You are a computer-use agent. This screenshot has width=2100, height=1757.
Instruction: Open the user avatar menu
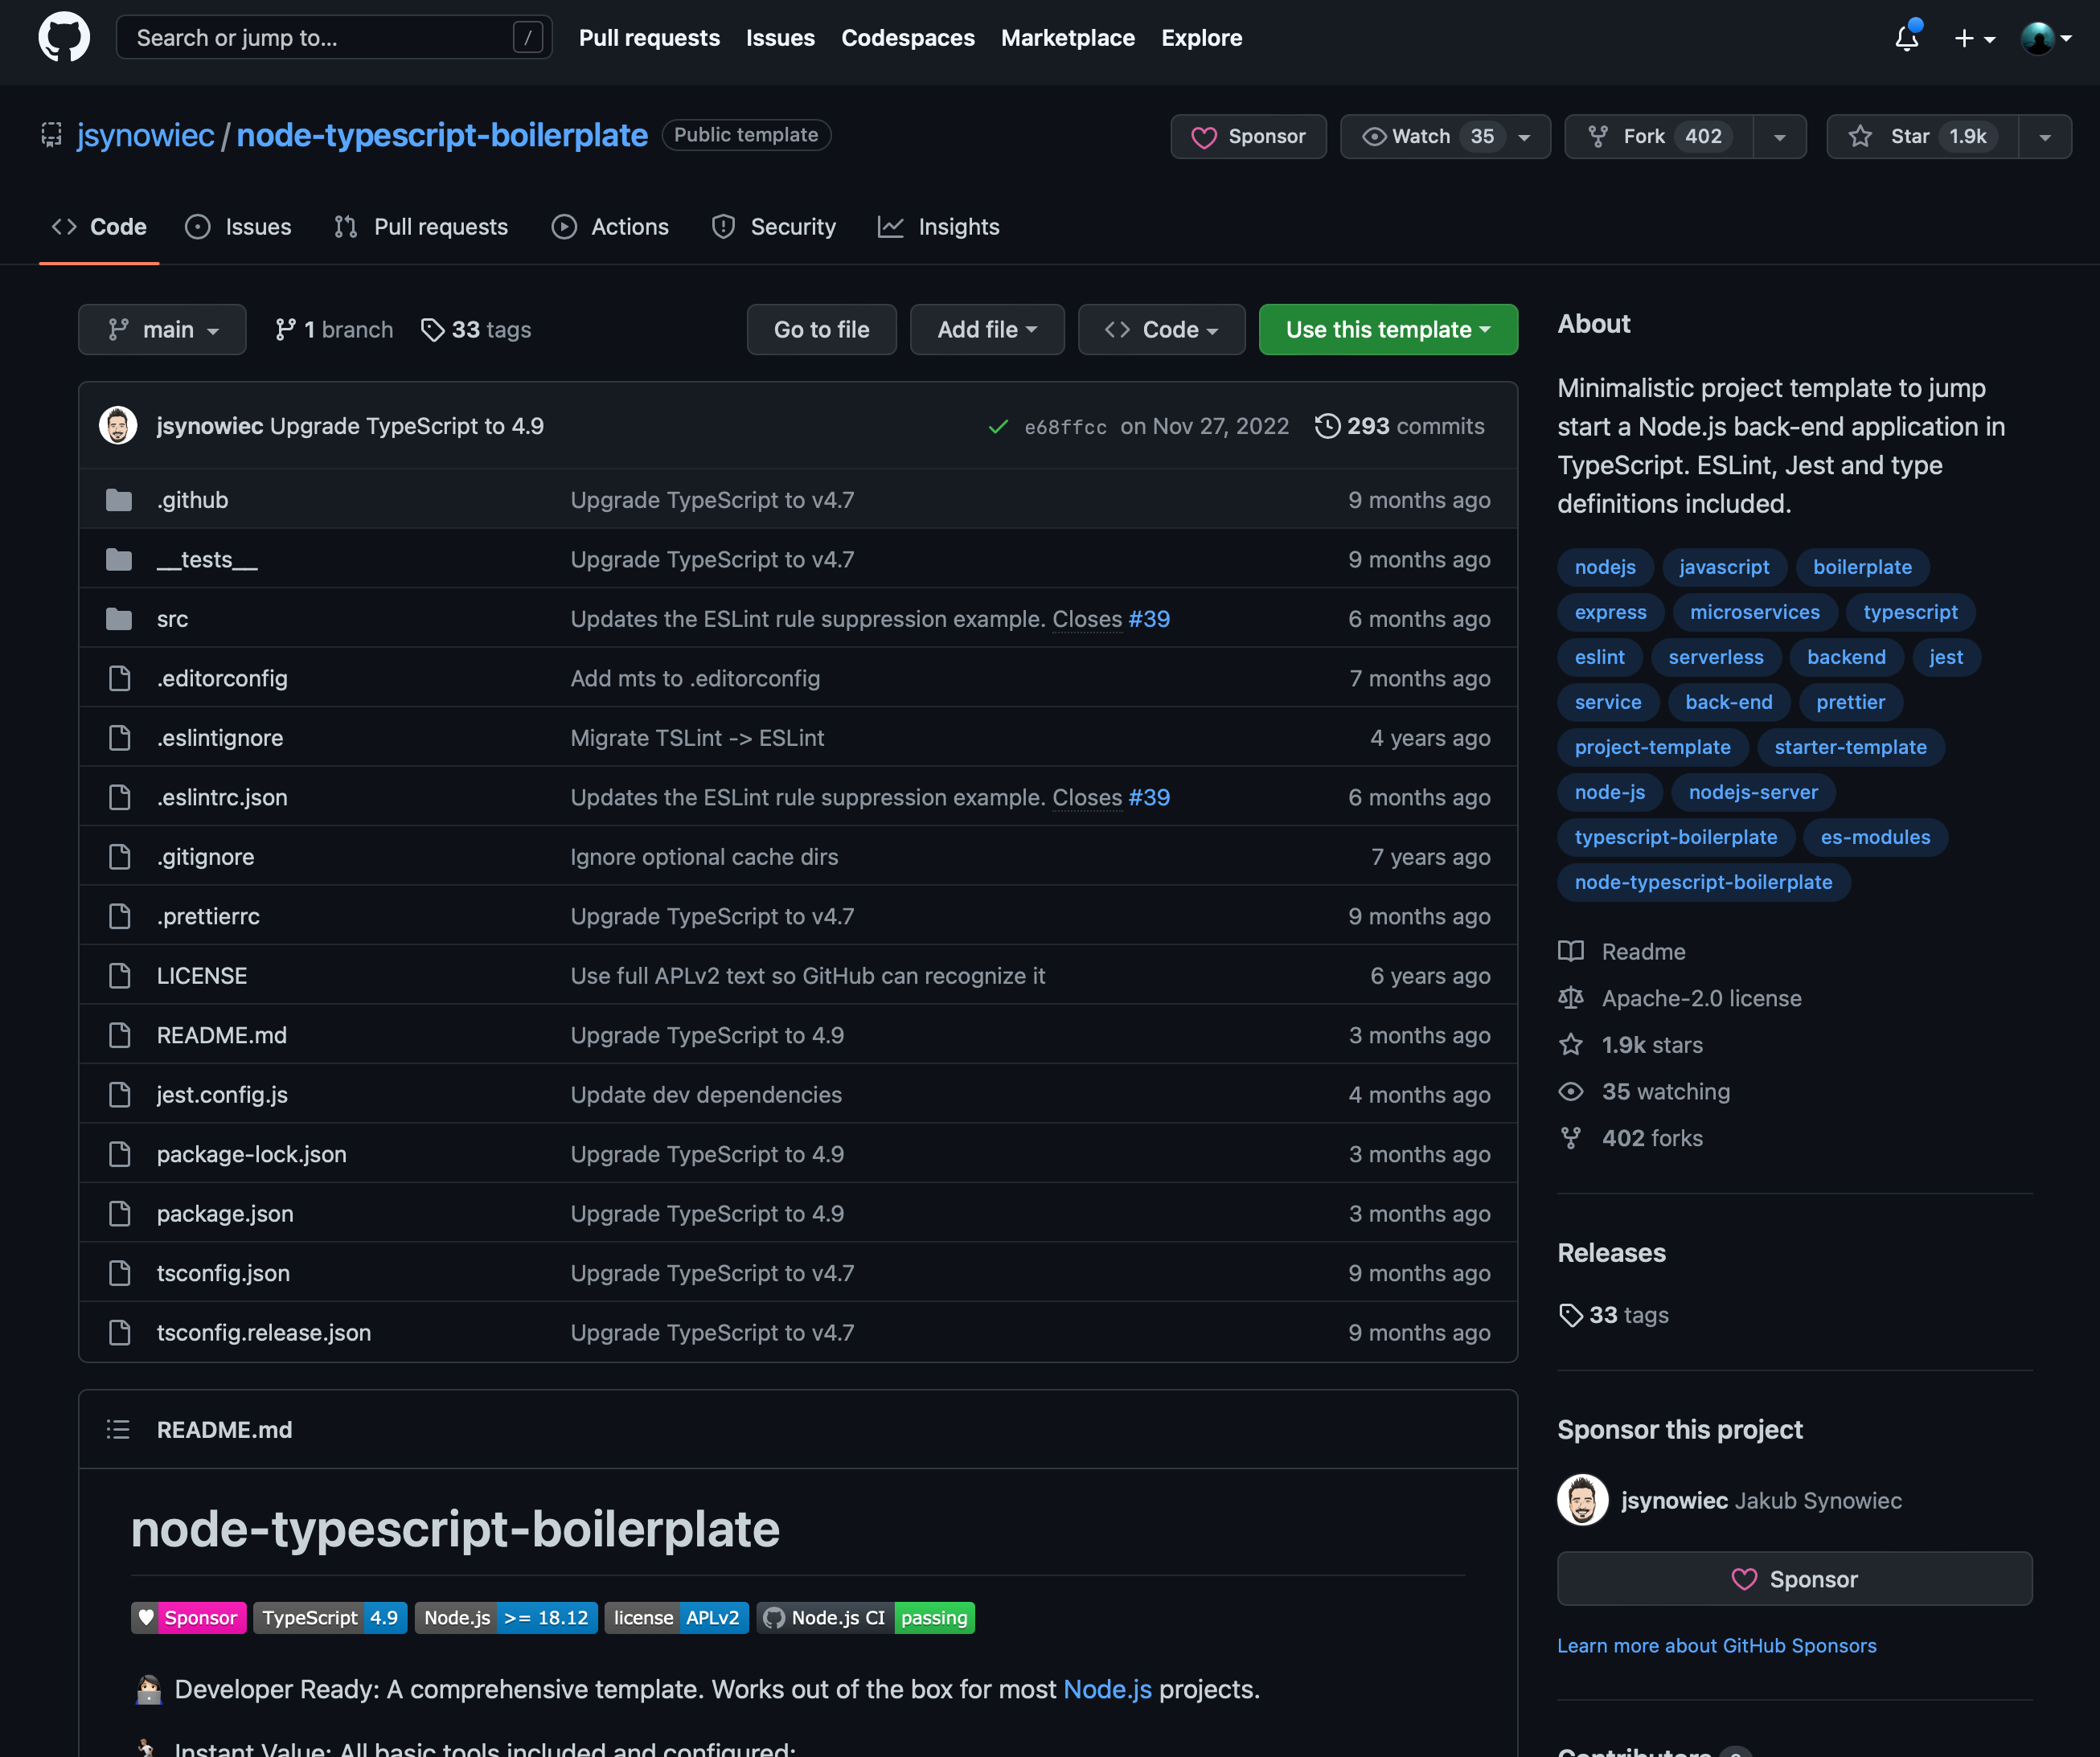[2046, 38]
